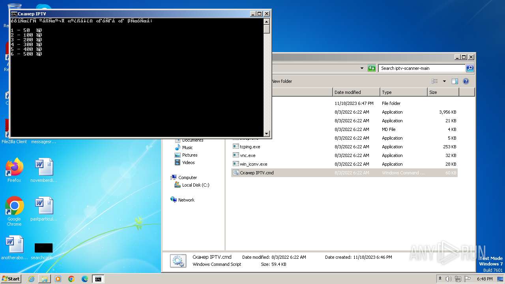Open the novemberdi... Word document icon
505x284 pixels.
click(x=44, y=170)
